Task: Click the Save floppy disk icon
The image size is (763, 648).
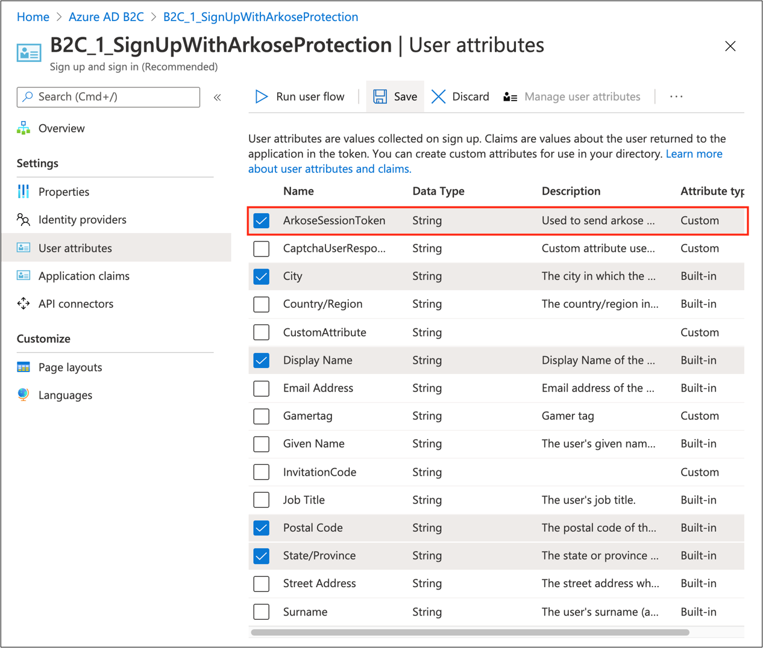Action: (x=380, y=96)
